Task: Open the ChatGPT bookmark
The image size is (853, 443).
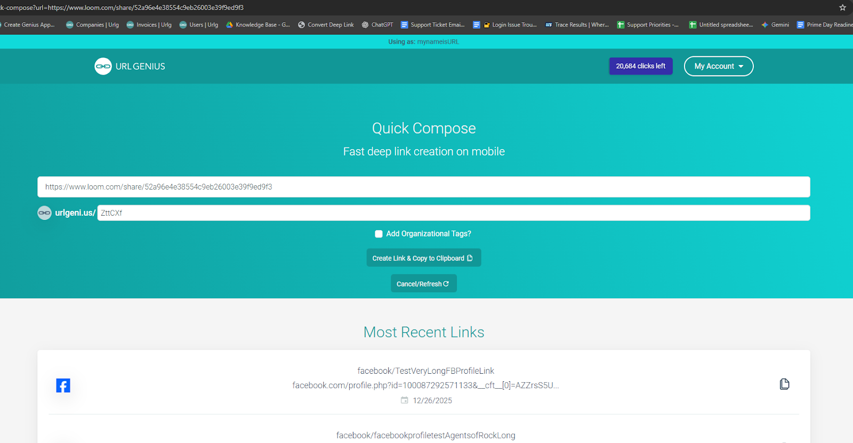Action: tap(377, 24)
